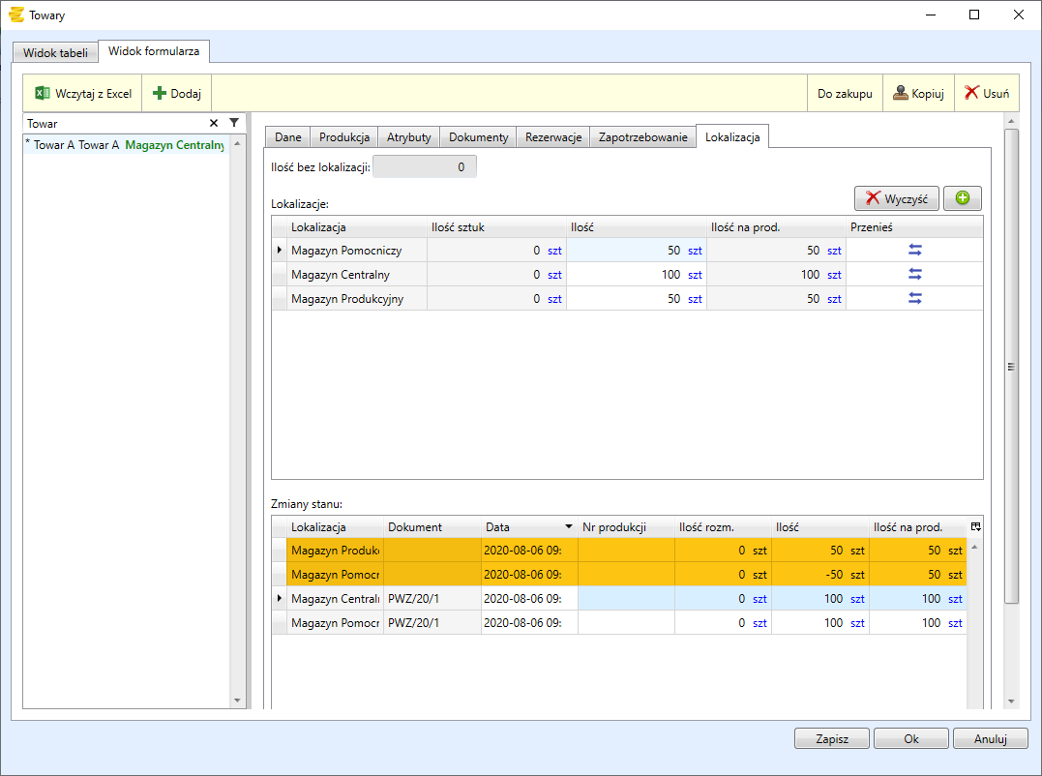Image resolution: width=1042 pixels, height=776 pixels.
Task: Click the Wyczyść button
Action: point(896,198)
